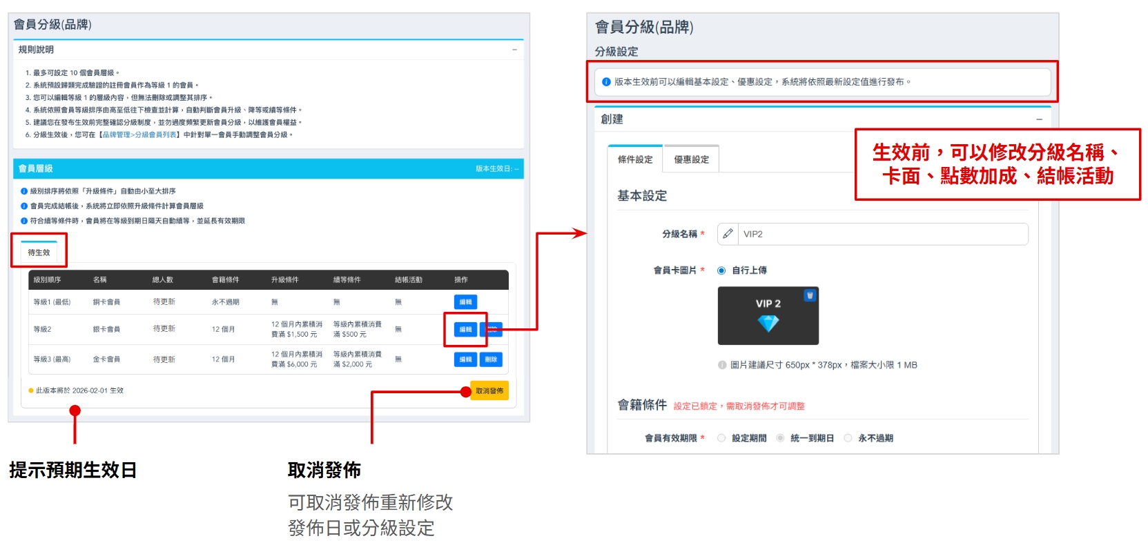The height and width of the screenshot is (545, 1148).
Task: Select the 設定期間 radio option
Action: click(721, 438)
